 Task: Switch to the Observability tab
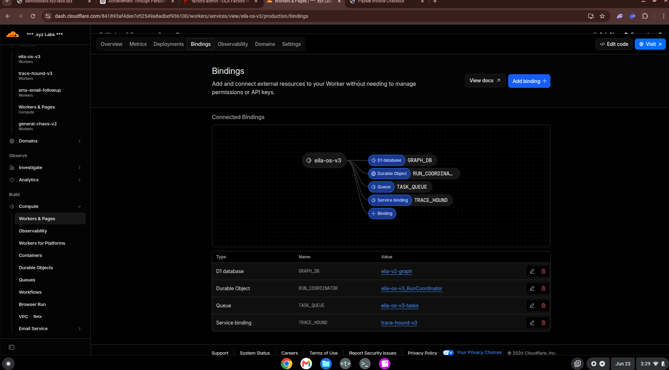pos(233,44)
